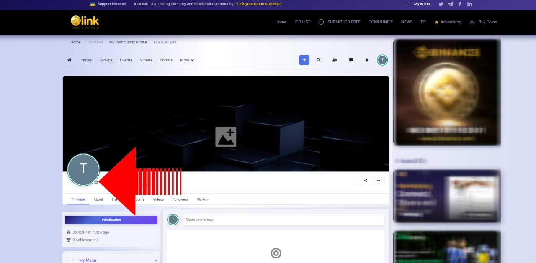
Task: Open the friends requests people icon
Action: (x=335, y=60)
